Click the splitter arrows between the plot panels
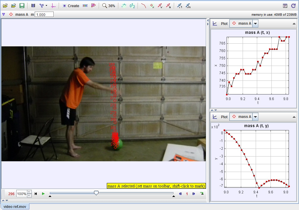Viewport: 299px width, 210px height. tap(214, 110)
